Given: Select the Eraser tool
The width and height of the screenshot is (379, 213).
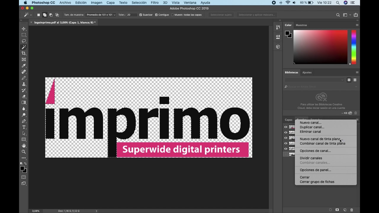Looking at the screenshot, I should (x=24, y=96).
